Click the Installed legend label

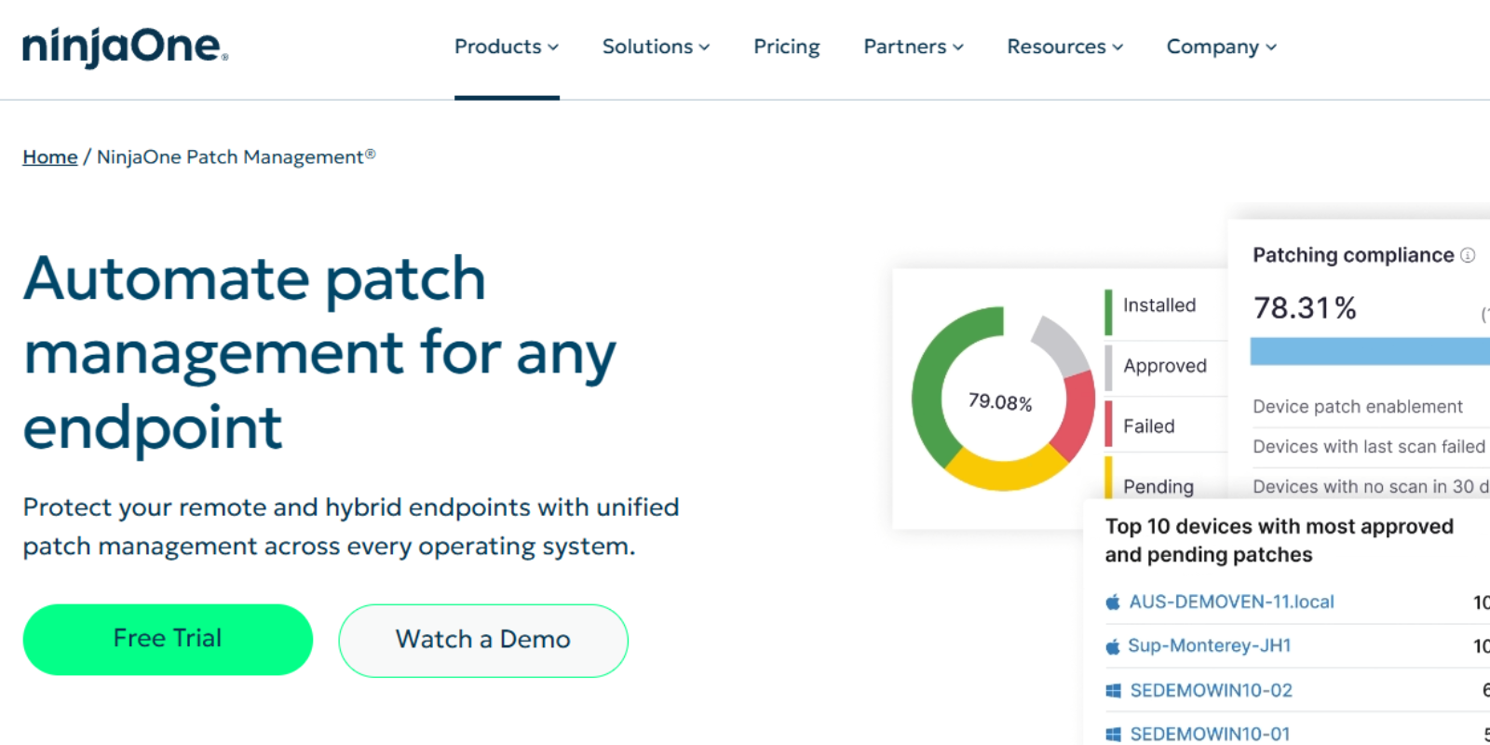tap(1159, 305)
